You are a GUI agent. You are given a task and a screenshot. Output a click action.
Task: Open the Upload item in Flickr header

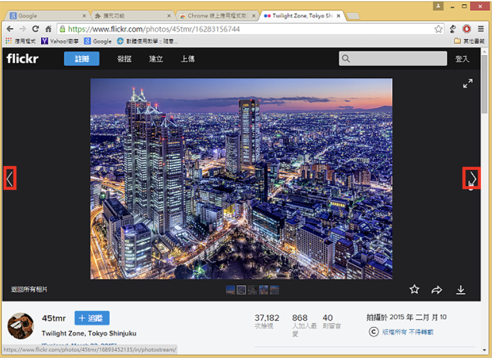(187, 59)
